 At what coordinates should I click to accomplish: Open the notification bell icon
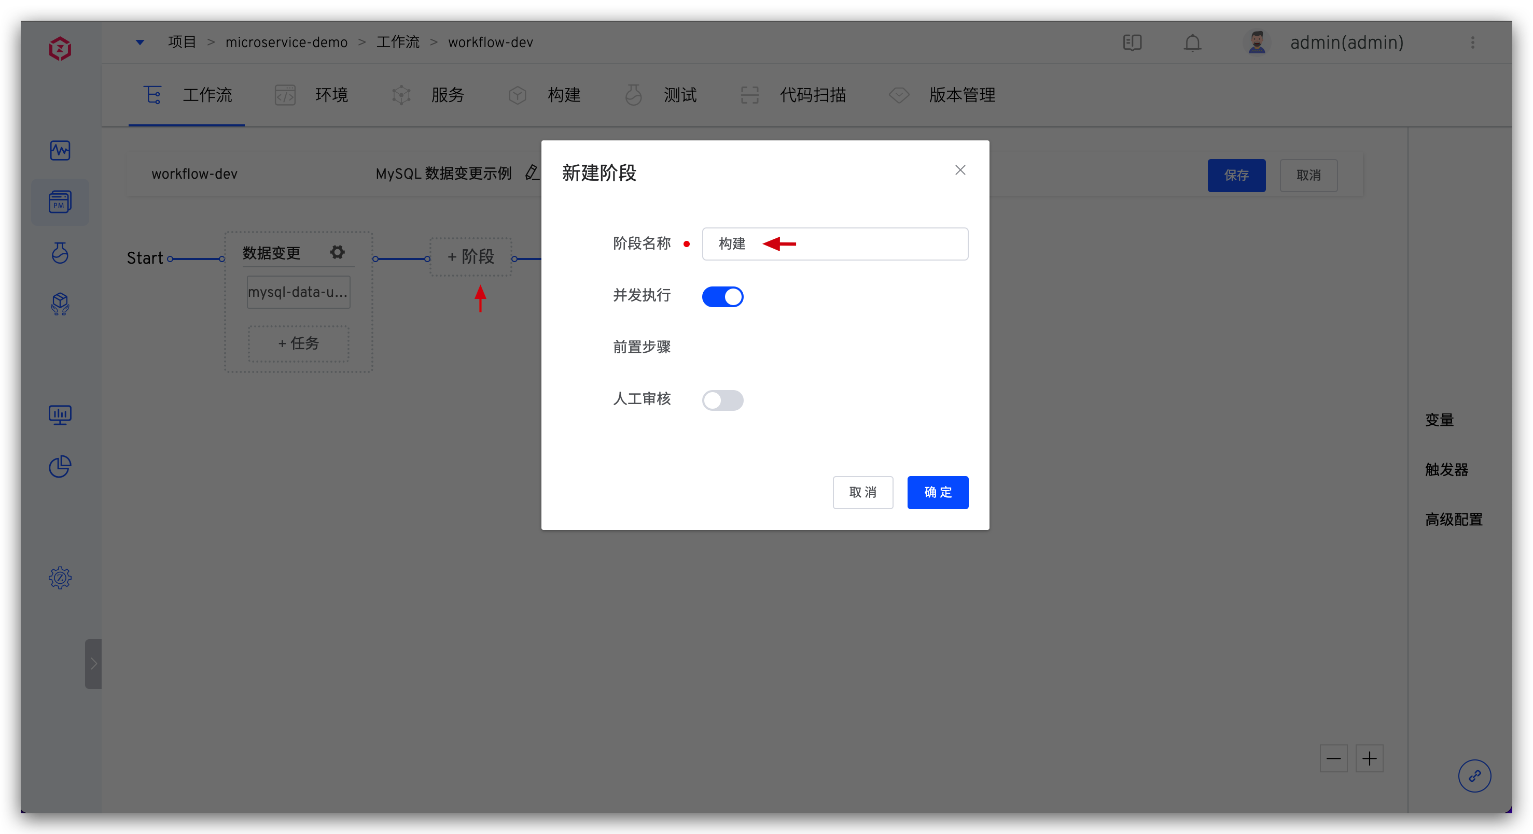(x=1192, y=43)
